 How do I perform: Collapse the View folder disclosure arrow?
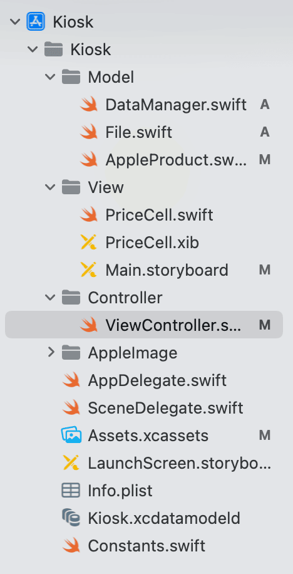pos(50,187)
